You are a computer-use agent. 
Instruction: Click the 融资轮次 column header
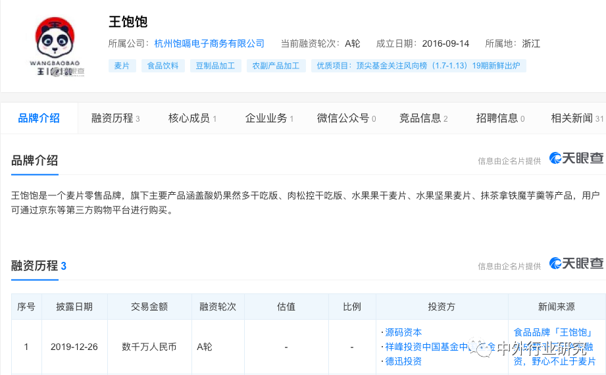coord(218,307)
